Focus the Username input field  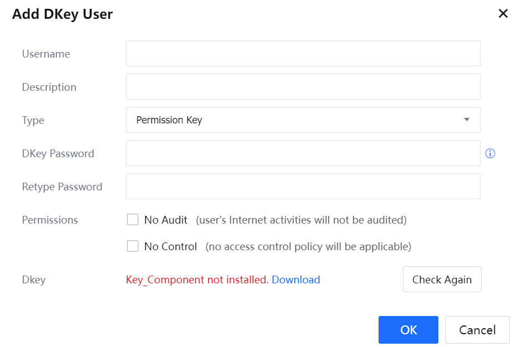point(303,54)
